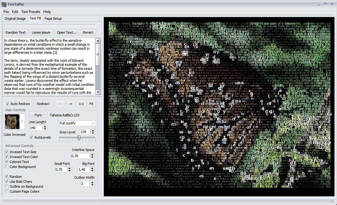Disable the Colored Text checkbox

7,162
